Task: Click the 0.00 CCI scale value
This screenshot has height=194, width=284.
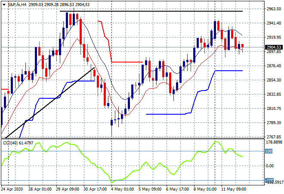Action: coord(270,166)
